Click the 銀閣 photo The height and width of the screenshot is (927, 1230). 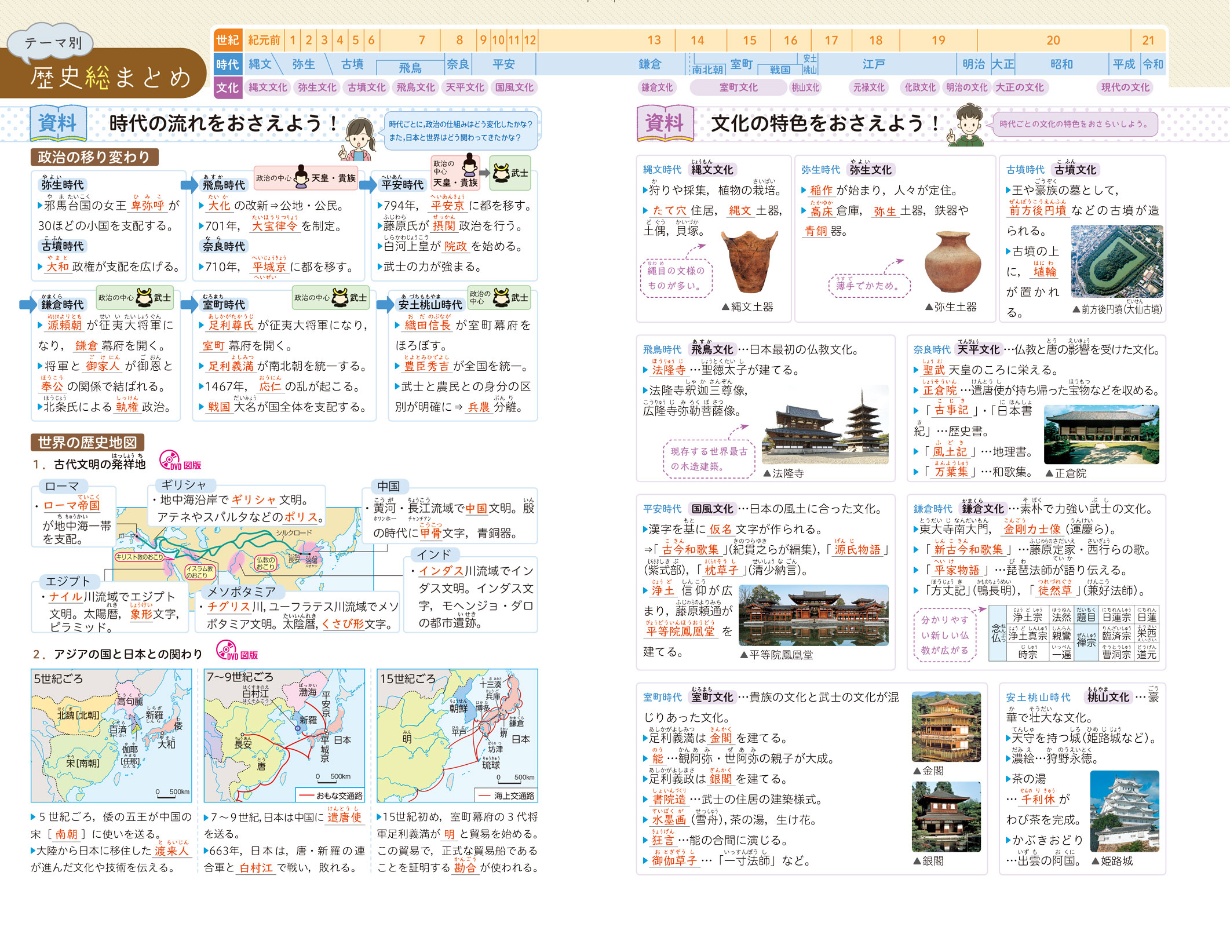[946, 816]
